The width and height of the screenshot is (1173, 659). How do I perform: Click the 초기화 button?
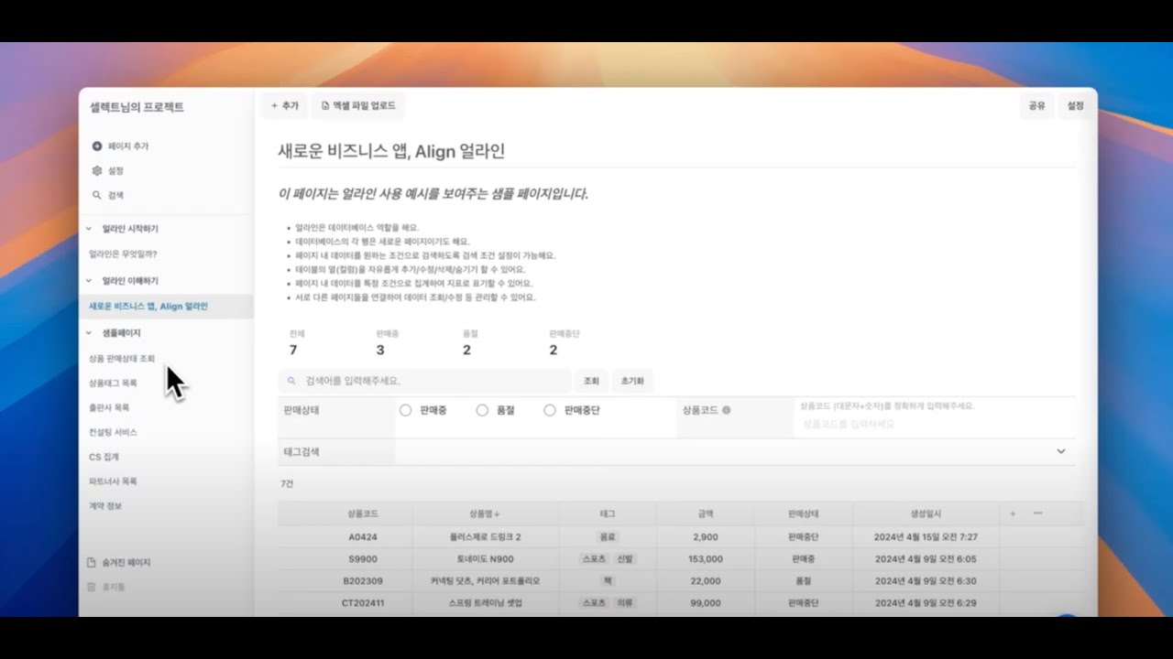pos(632,381)
